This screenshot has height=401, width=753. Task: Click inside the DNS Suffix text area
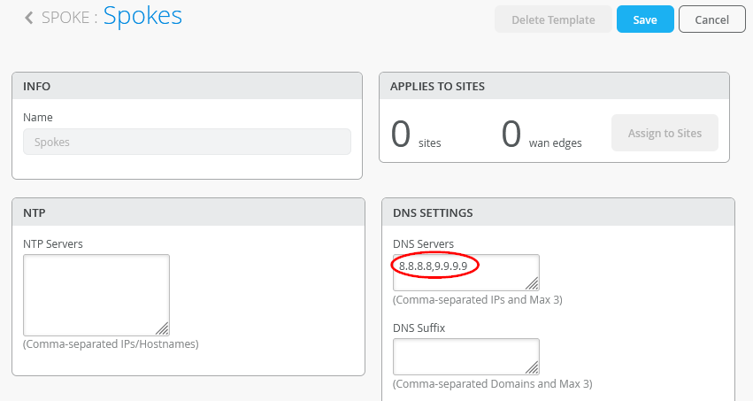465,356
